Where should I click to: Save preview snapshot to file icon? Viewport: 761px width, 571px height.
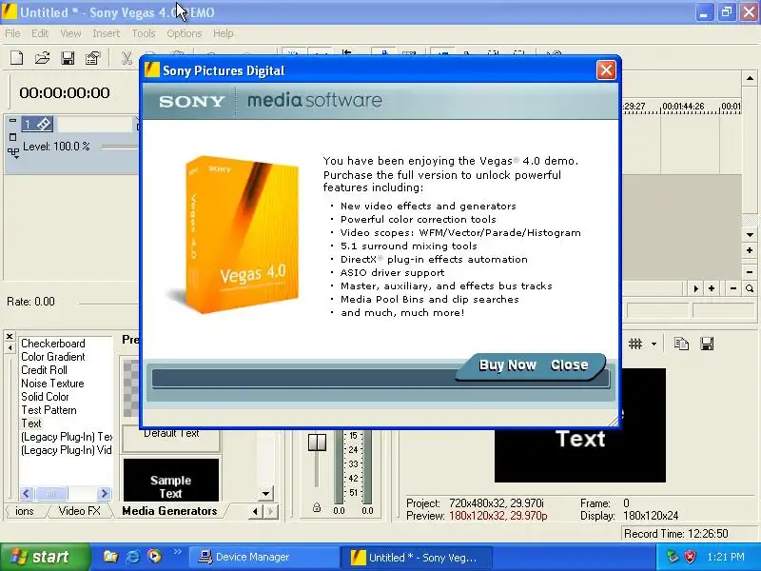pos(707,345)
